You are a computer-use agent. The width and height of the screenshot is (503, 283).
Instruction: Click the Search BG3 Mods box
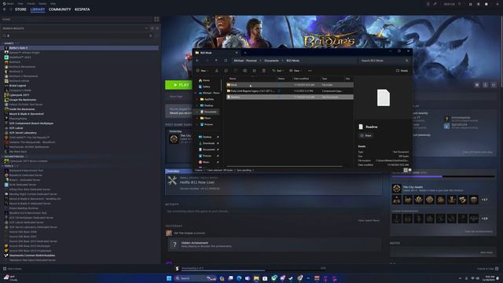click(x=384, y=61)
